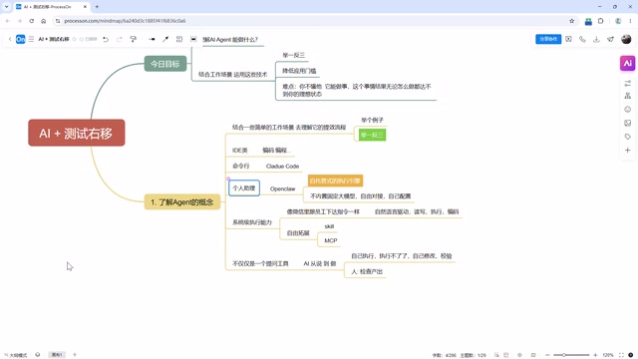
Task: Bookmark this page with the star
Action: pyautogui.click(x=571, y=21)
